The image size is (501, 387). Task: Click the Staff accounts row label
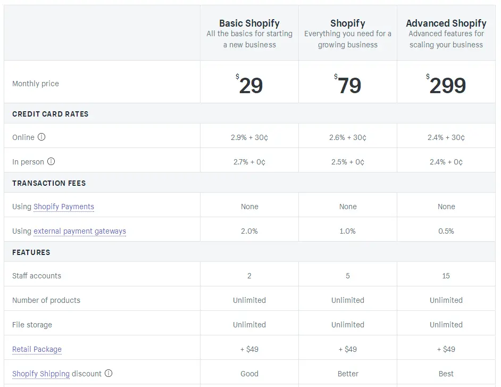(36, 276)
